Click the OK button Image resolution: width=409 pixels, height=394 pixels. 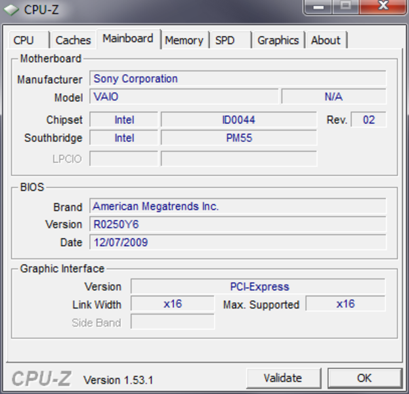364,378
